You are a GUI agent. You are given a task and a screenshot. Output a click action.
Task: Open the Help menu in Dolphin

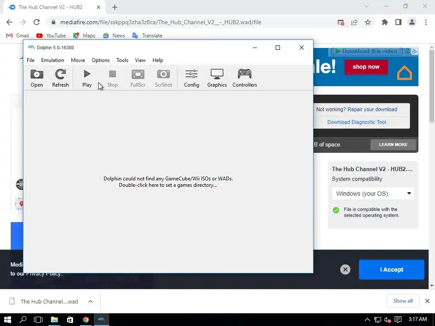(x=158, y=60)
